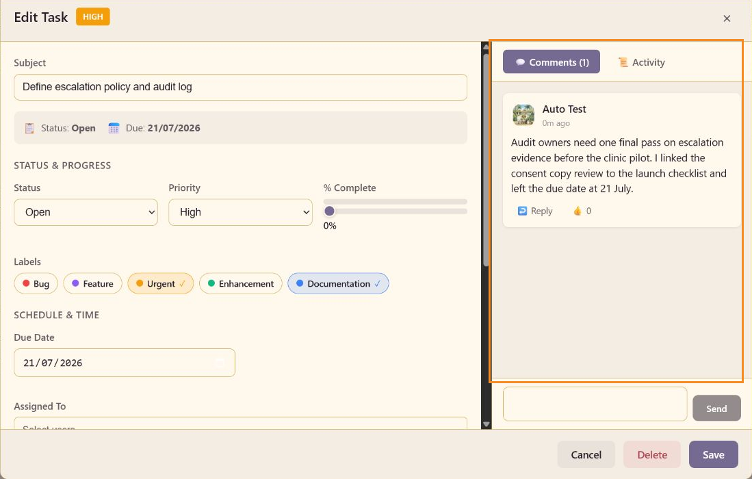Viewport: 752px width, 479px height.
Task: Click the progress bar above slider
Action: tap(396, 201)
